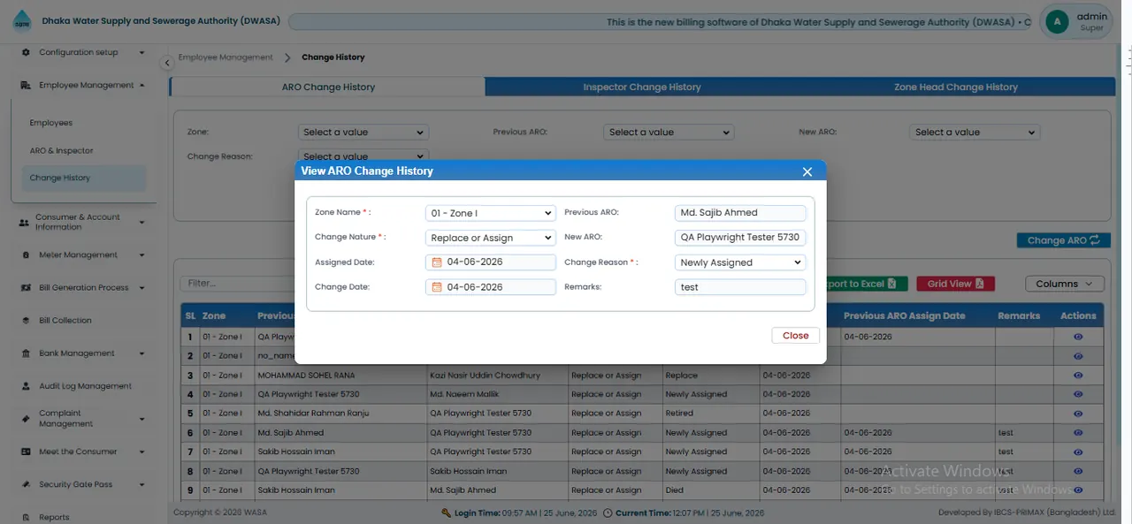Screen dimensions: 1132x524
Task: Select Change History in sidebar
Action: pyautogui.click(x=83, y=178)
